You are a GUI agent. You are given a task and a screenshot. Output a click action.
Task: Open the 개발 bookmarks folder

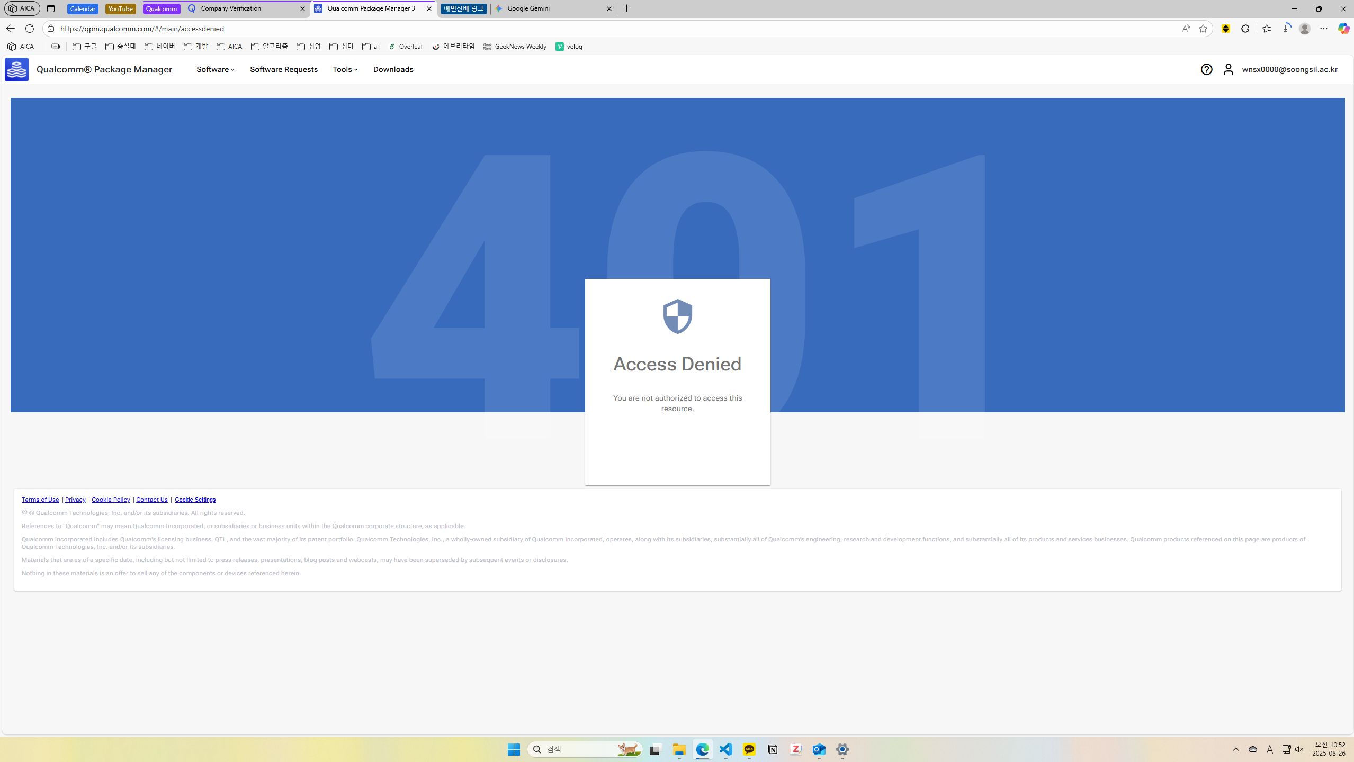point(195,47)
